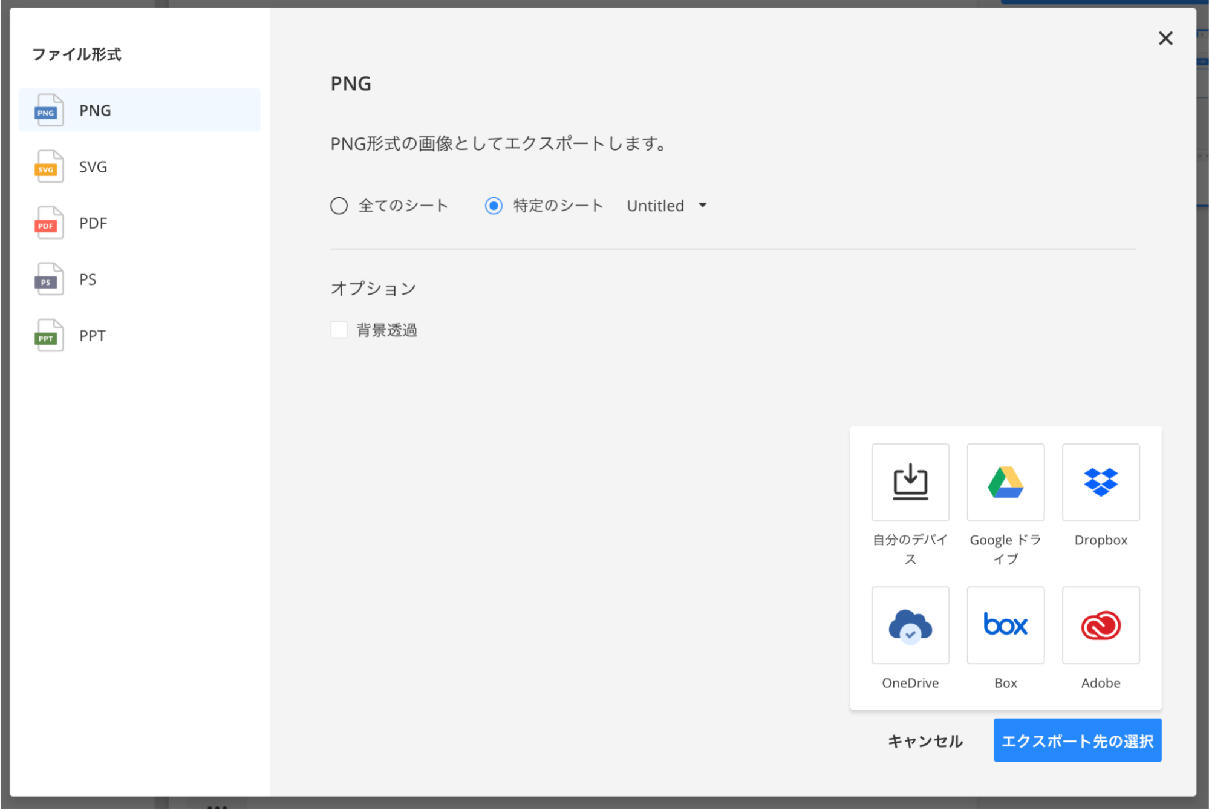Select the Box storage icon

1005,625
